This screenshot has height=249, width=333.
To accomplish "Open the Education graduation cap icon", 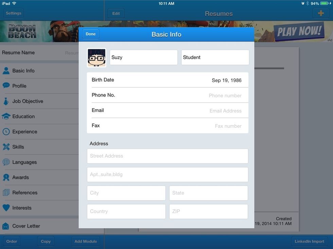I will [7, 116].
